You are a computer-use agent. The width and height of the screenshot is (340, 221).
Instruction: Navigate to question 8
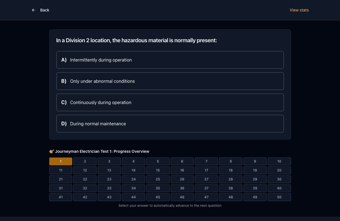(231, 161)
